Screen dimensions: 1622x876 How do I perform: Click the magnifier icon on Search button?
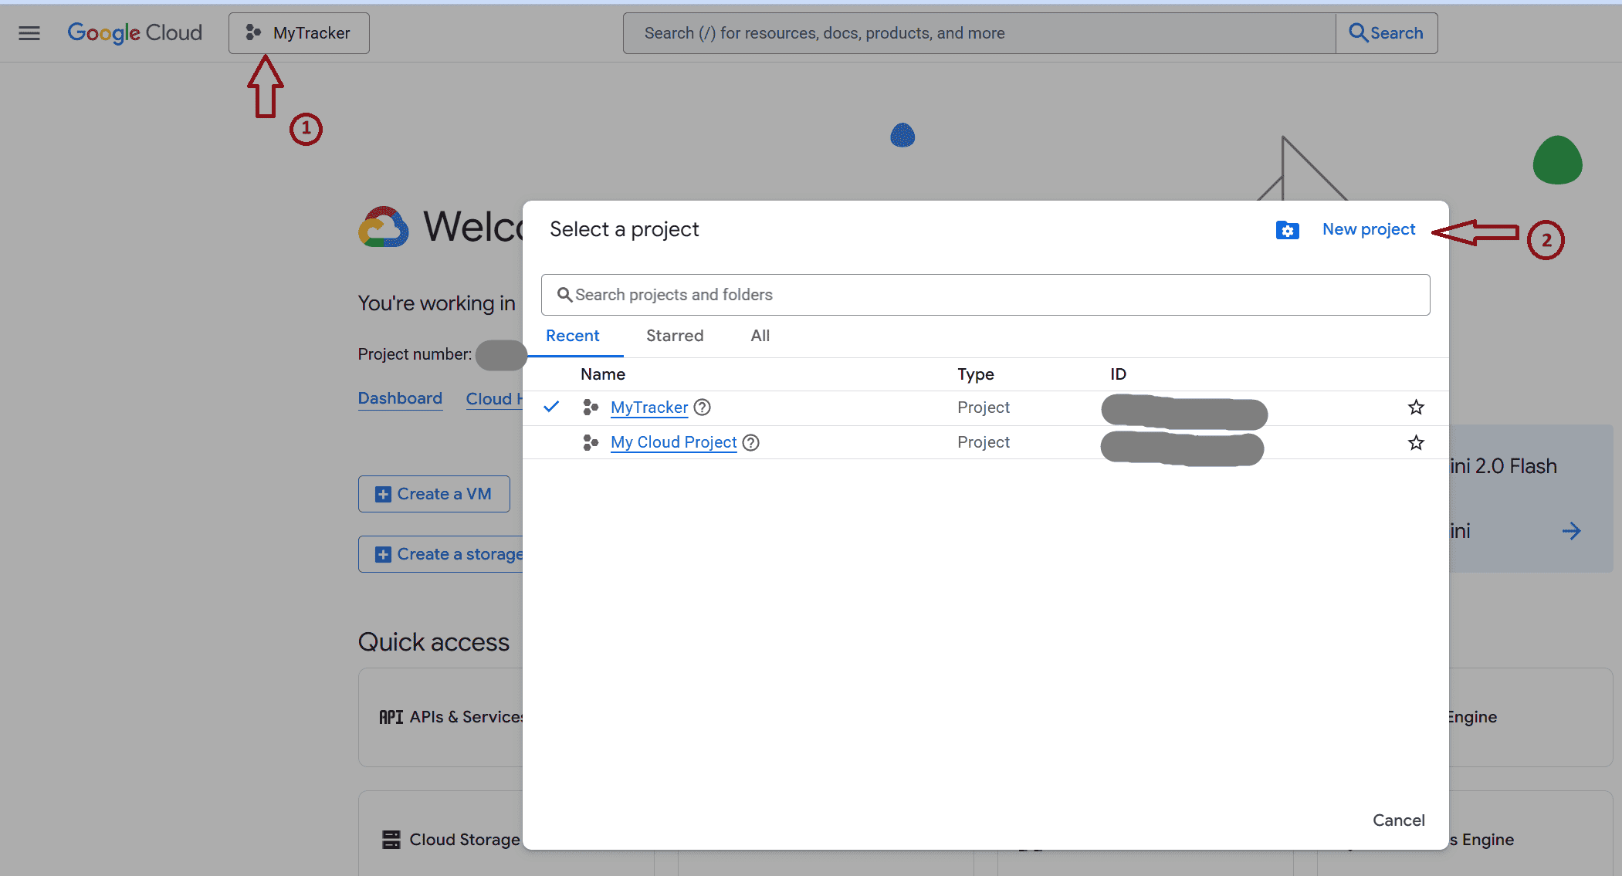(x=1358, y=32)
